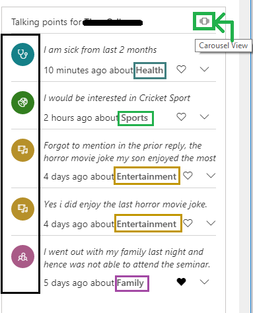The height and width of the screenshot is (313, 253).
Task: Select message 'Yes i did enjoy the last horror movie joke'
Action: click(x=126, y=205)
